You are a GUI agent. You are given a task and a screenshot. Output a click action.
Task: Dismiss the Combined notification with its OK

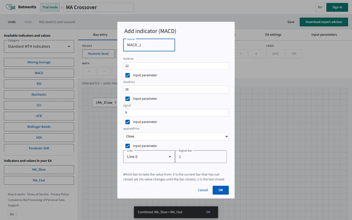click(x=208, y=212)
